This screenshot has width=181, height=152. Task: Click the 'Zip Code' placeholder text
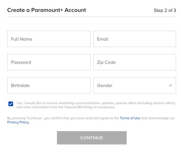[106, 62]
